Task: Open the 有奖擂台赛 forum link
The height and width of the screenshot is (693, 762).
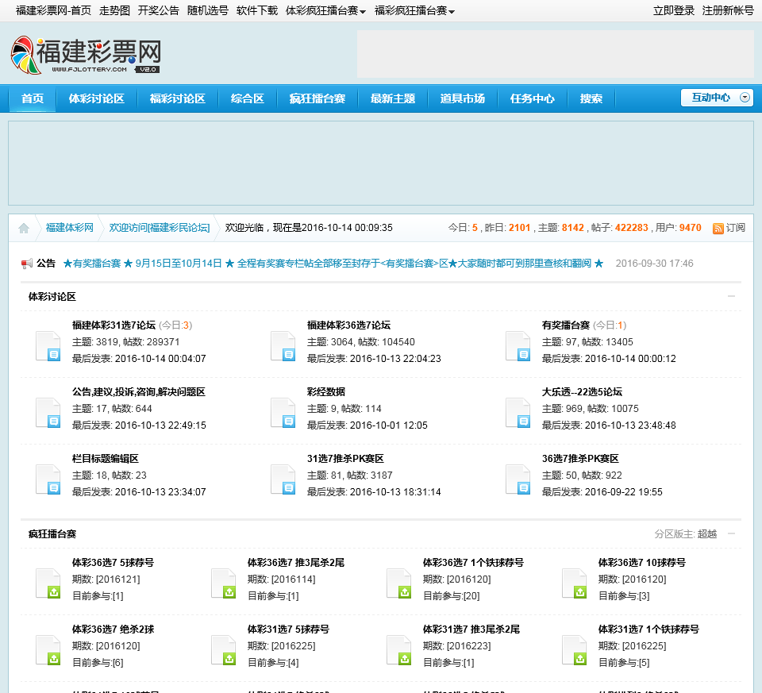Action: click(x=565, y=325)
